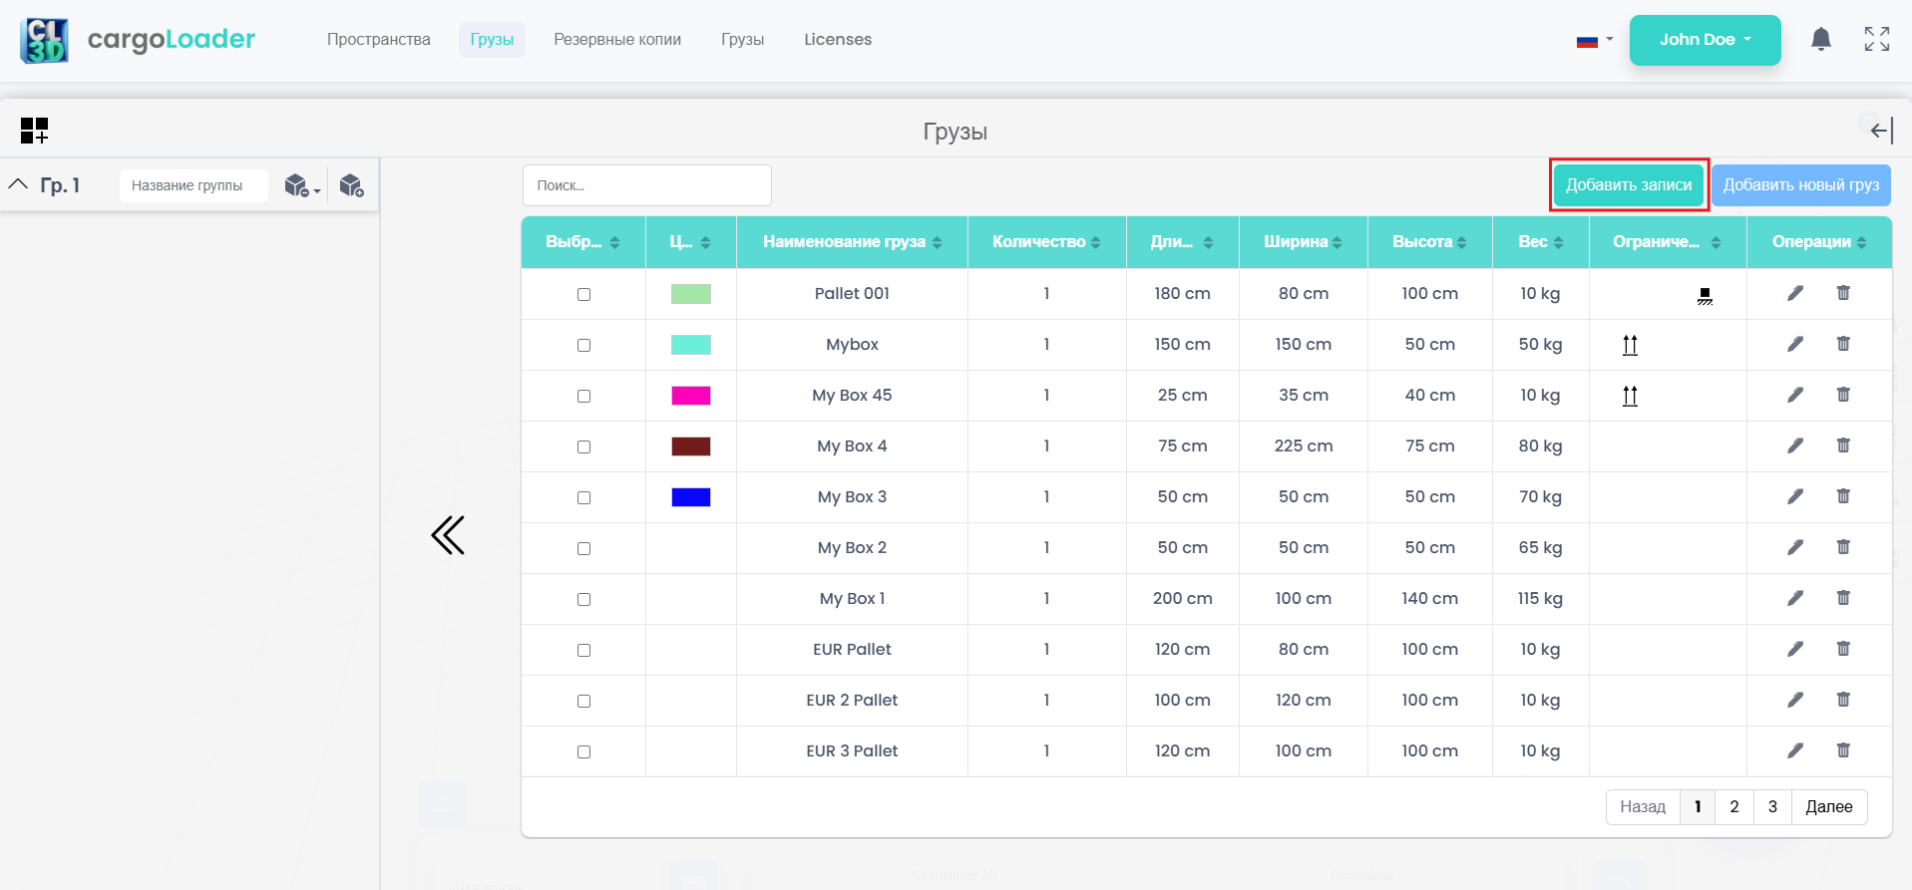The height and width of the screenshot is (890, 1912).
Task: Click the magenta color swatch of My Box 45
Action: coord(690,396)
